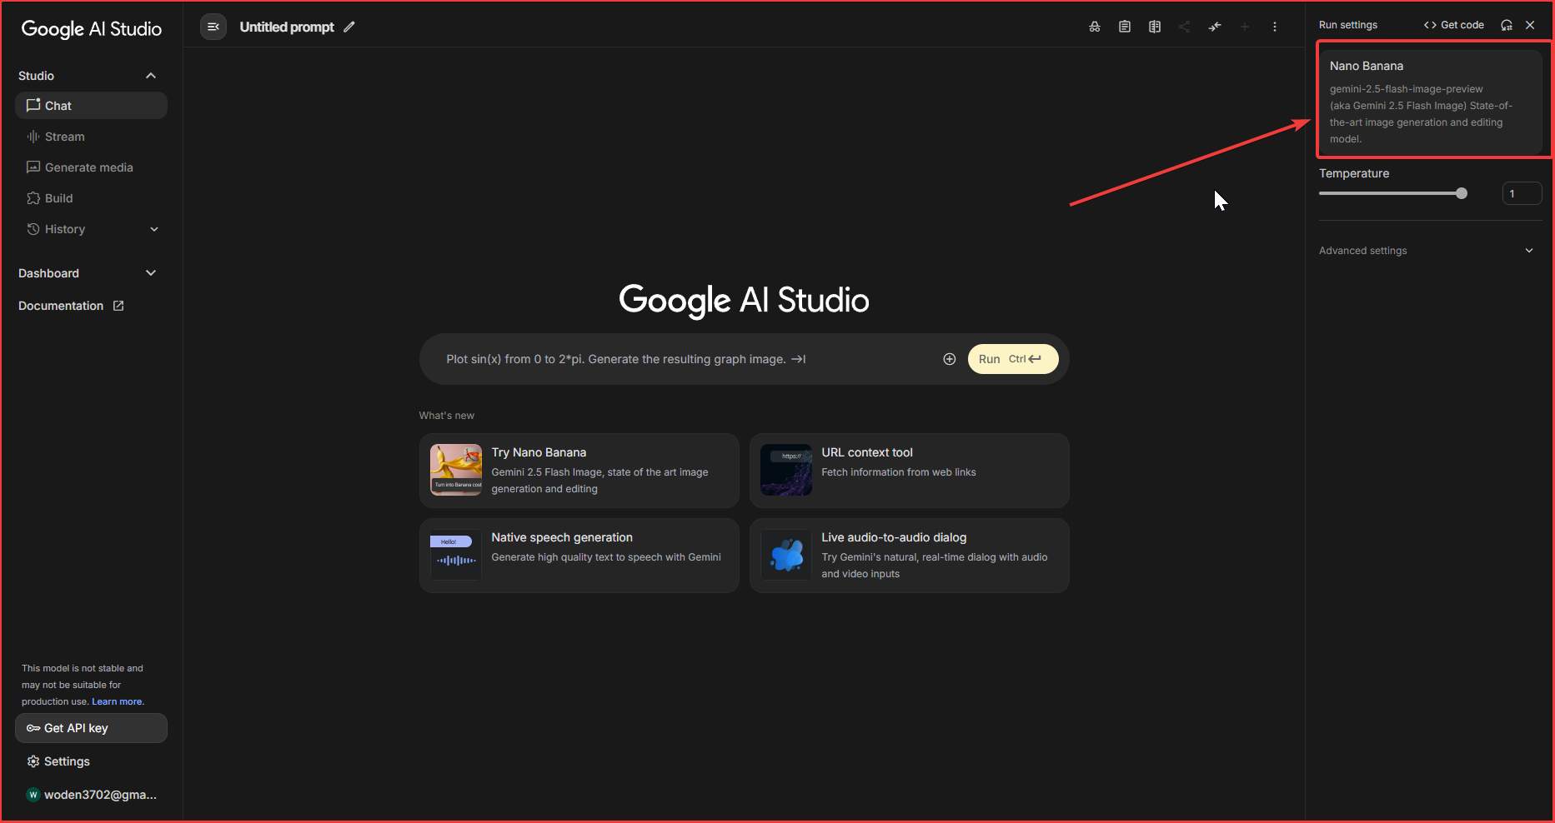
Task: Open Documentation in a new tab
Action: (x=71, y=306)
